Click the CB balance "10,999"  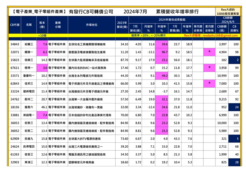[x=222, y=76]
